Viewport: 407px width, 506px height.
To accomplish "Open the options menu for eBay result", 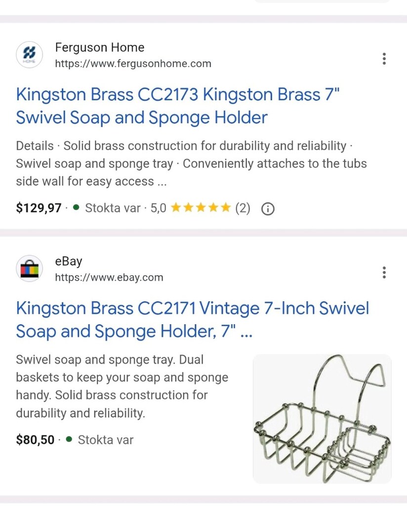I will tap(384, 272).
